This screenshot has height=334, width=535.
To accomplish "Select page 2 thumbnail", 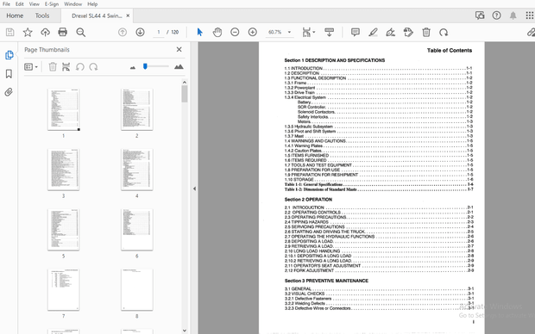I will point(137,109).
